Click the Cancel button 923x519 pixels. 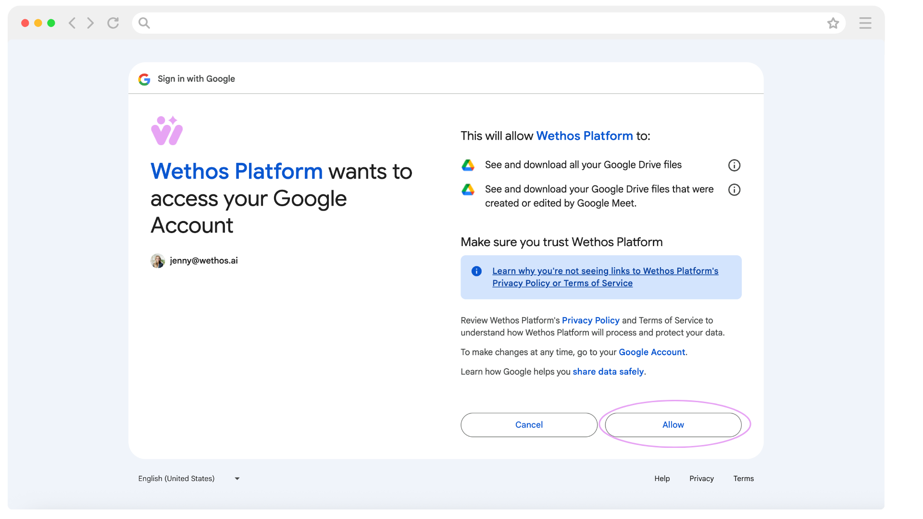[529, 425]
